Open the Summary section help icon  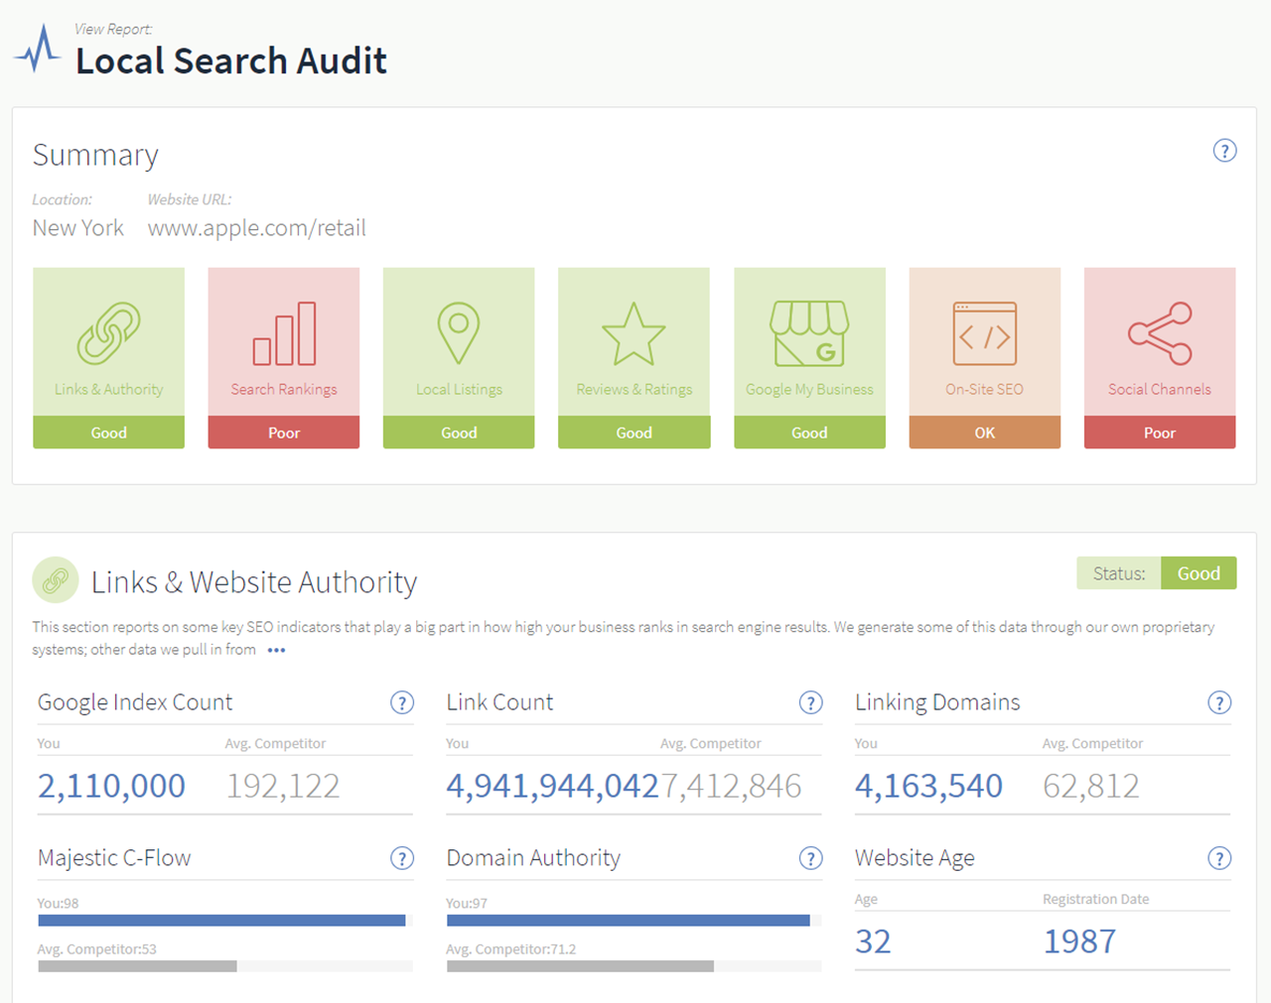pos(1224,151)
